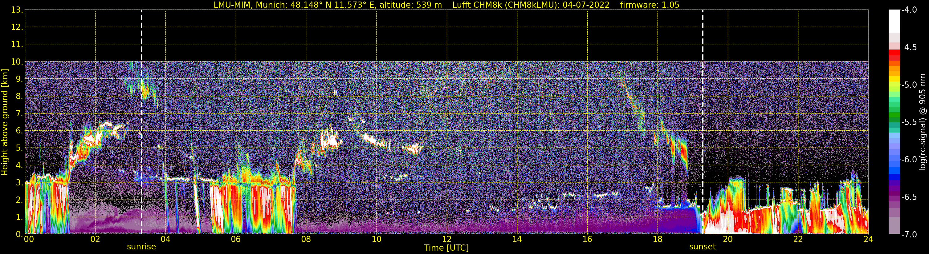
Task: Click the colorbar tick label '-6.5'
Action: [x=909, y=197]
